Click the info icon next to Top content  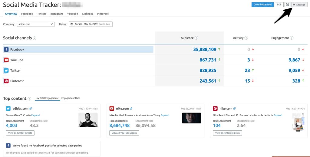coord(29,99)
